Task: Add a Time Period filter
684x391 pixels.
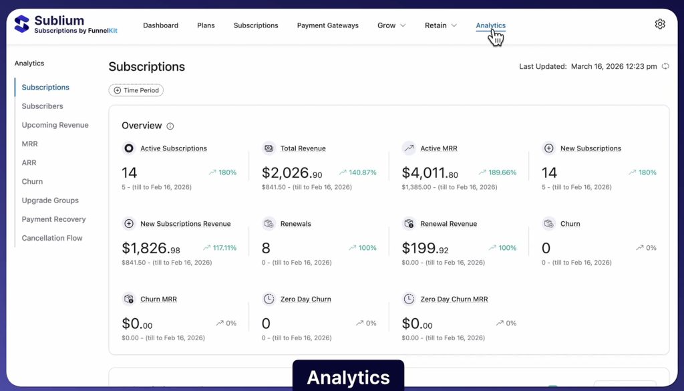Action: click(136, 90)
